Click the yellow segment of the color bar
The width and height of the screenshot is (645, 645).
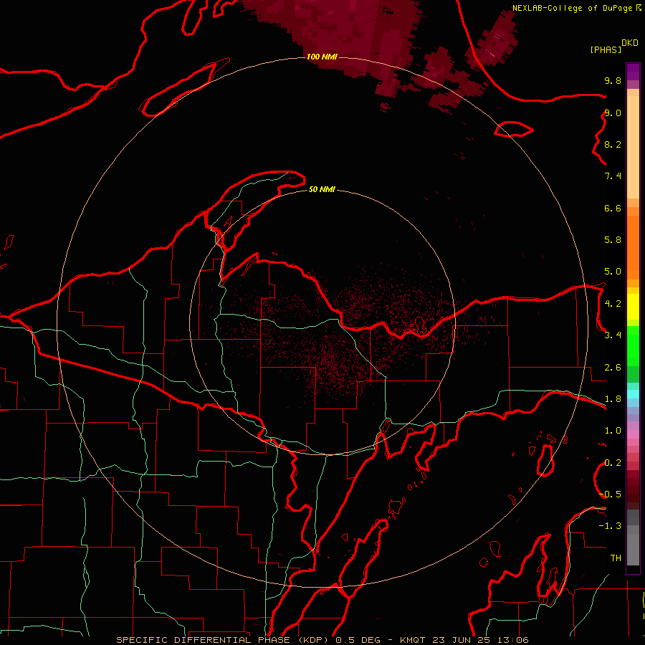coord(633,307)
